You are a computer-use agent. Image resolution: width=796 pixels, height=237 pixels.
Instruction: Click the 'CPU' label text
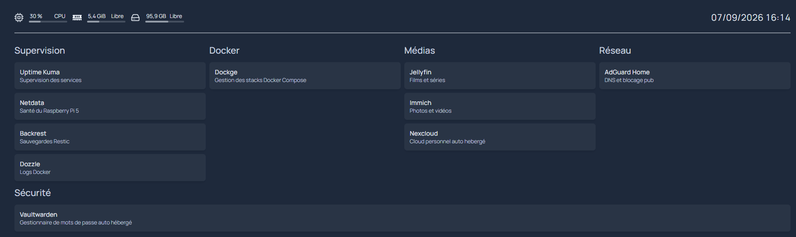click(x=60, y=16)
